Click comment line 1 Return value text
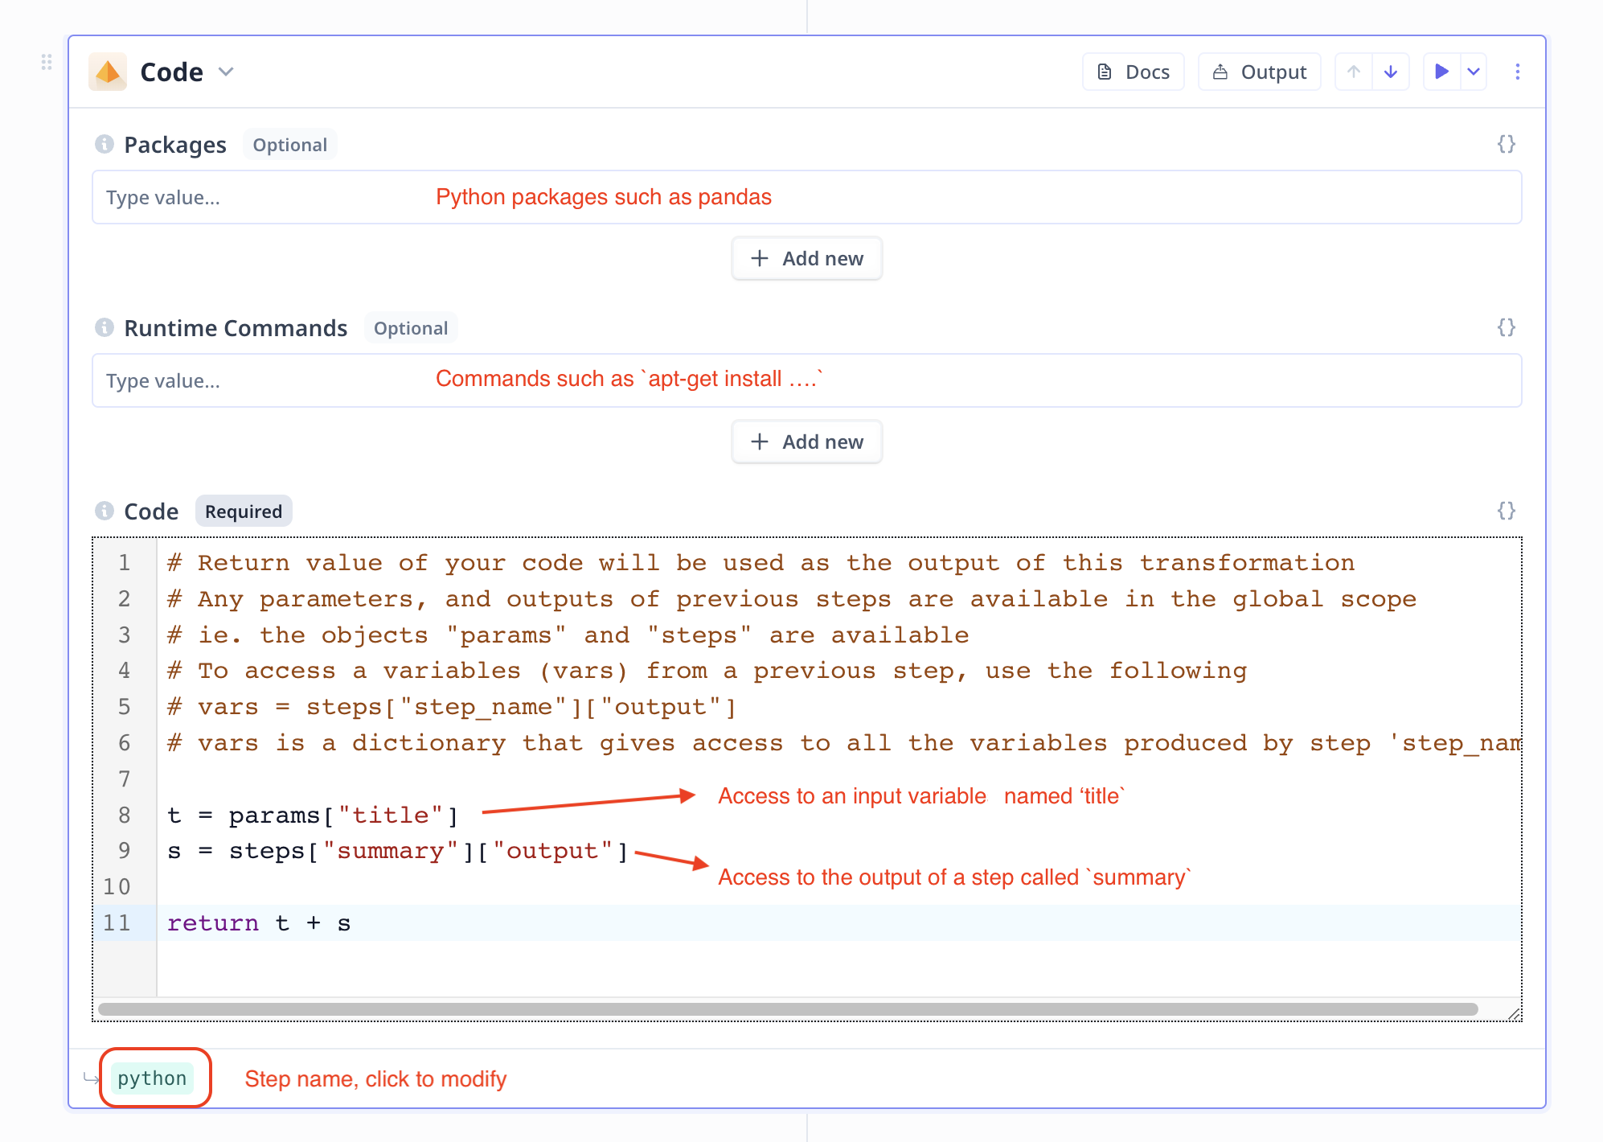Screen dimensions: 1603x1142 pos(761,563)
